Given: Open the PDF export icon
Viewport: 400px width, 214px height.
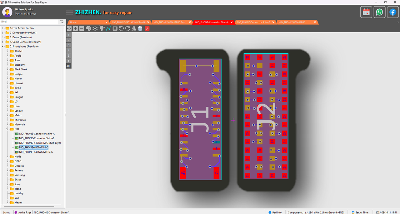Looking at the screenshot, I should 147,28.
